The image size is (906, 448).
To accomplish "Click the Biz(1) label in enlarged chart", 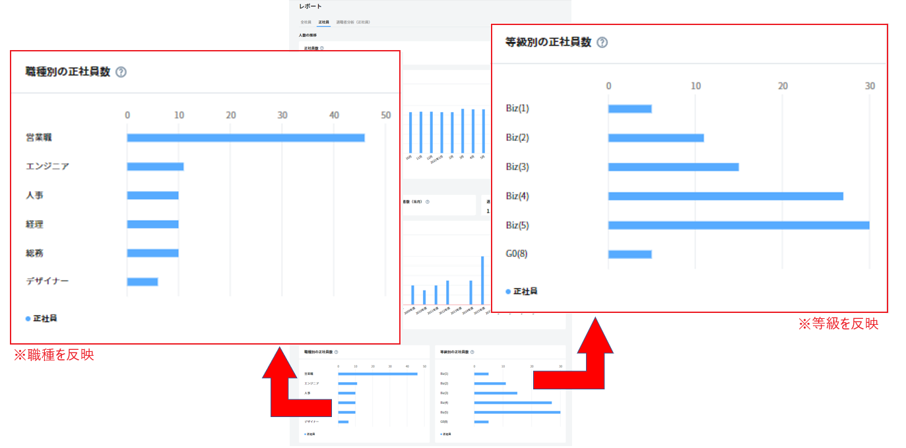I will click(x=517, y=109).
